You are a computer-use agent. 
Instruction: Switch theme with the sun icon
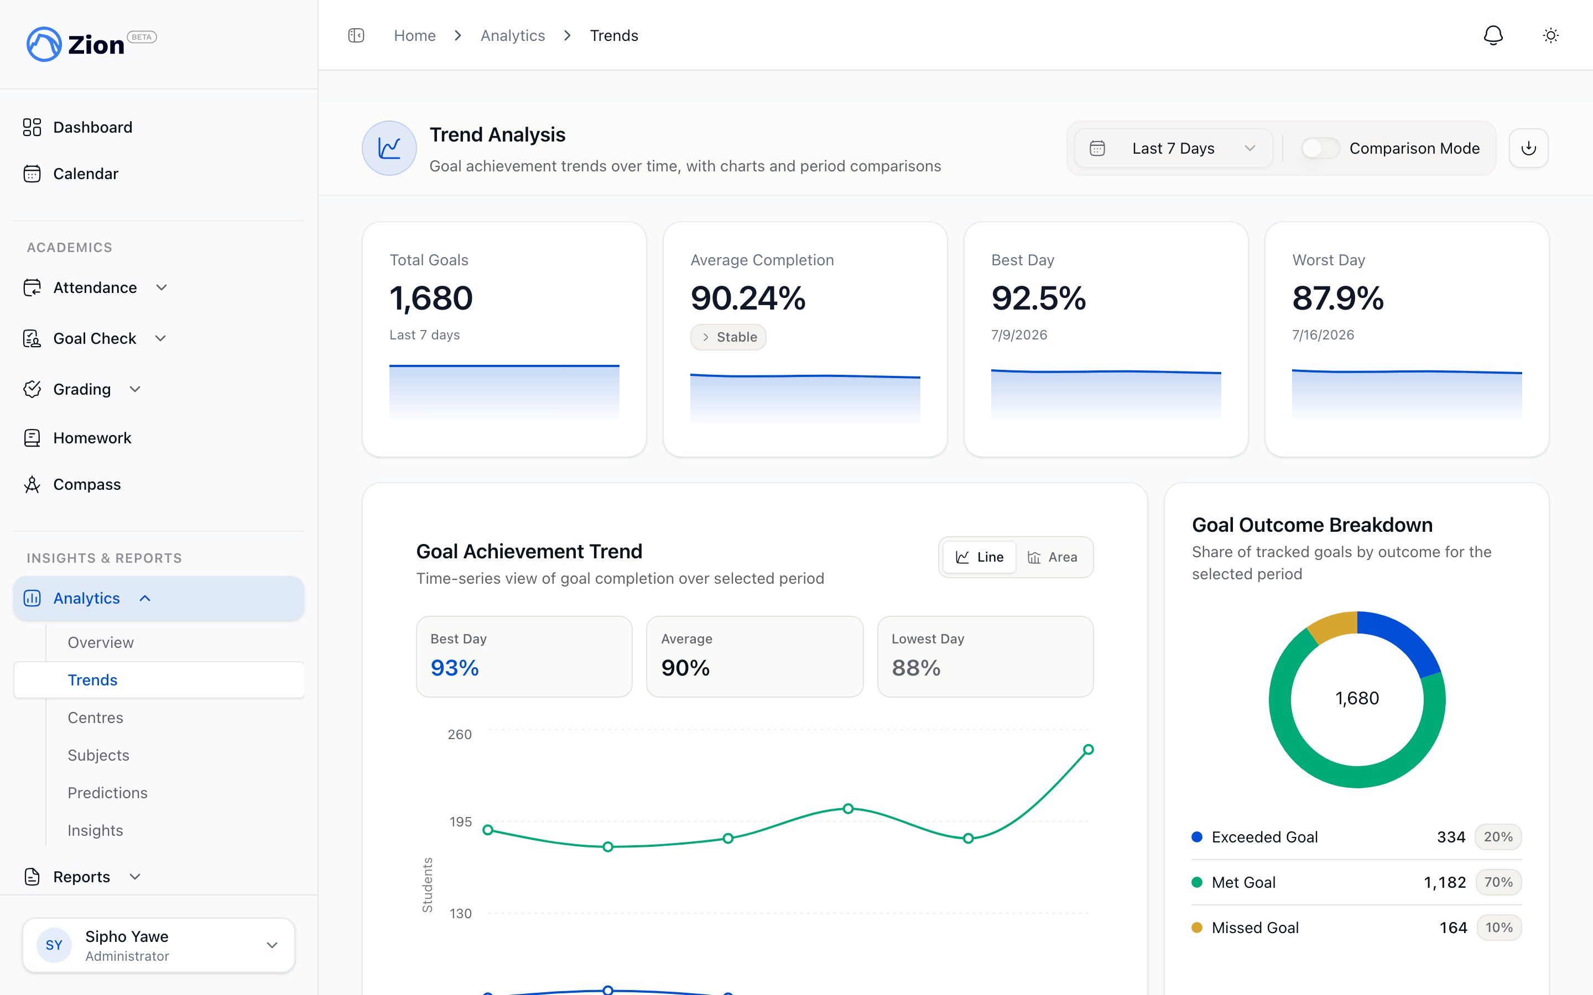pos(1551,35)
